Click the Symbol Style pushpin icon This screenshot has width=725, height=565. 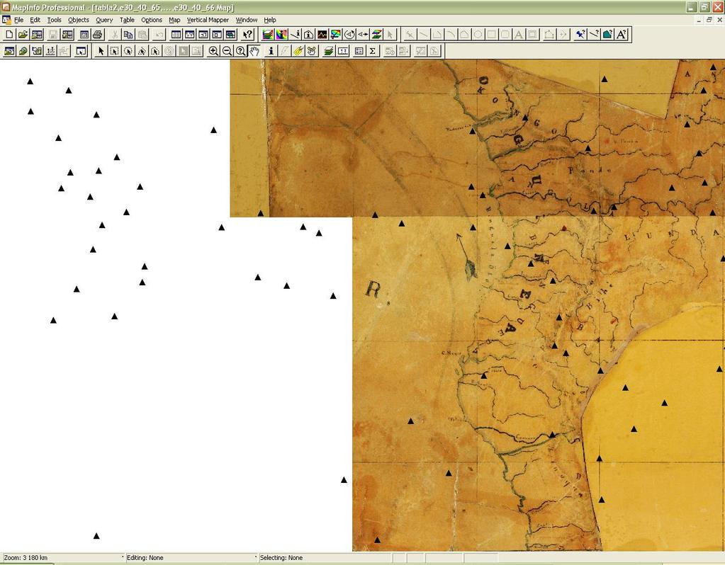pos(580,35)
